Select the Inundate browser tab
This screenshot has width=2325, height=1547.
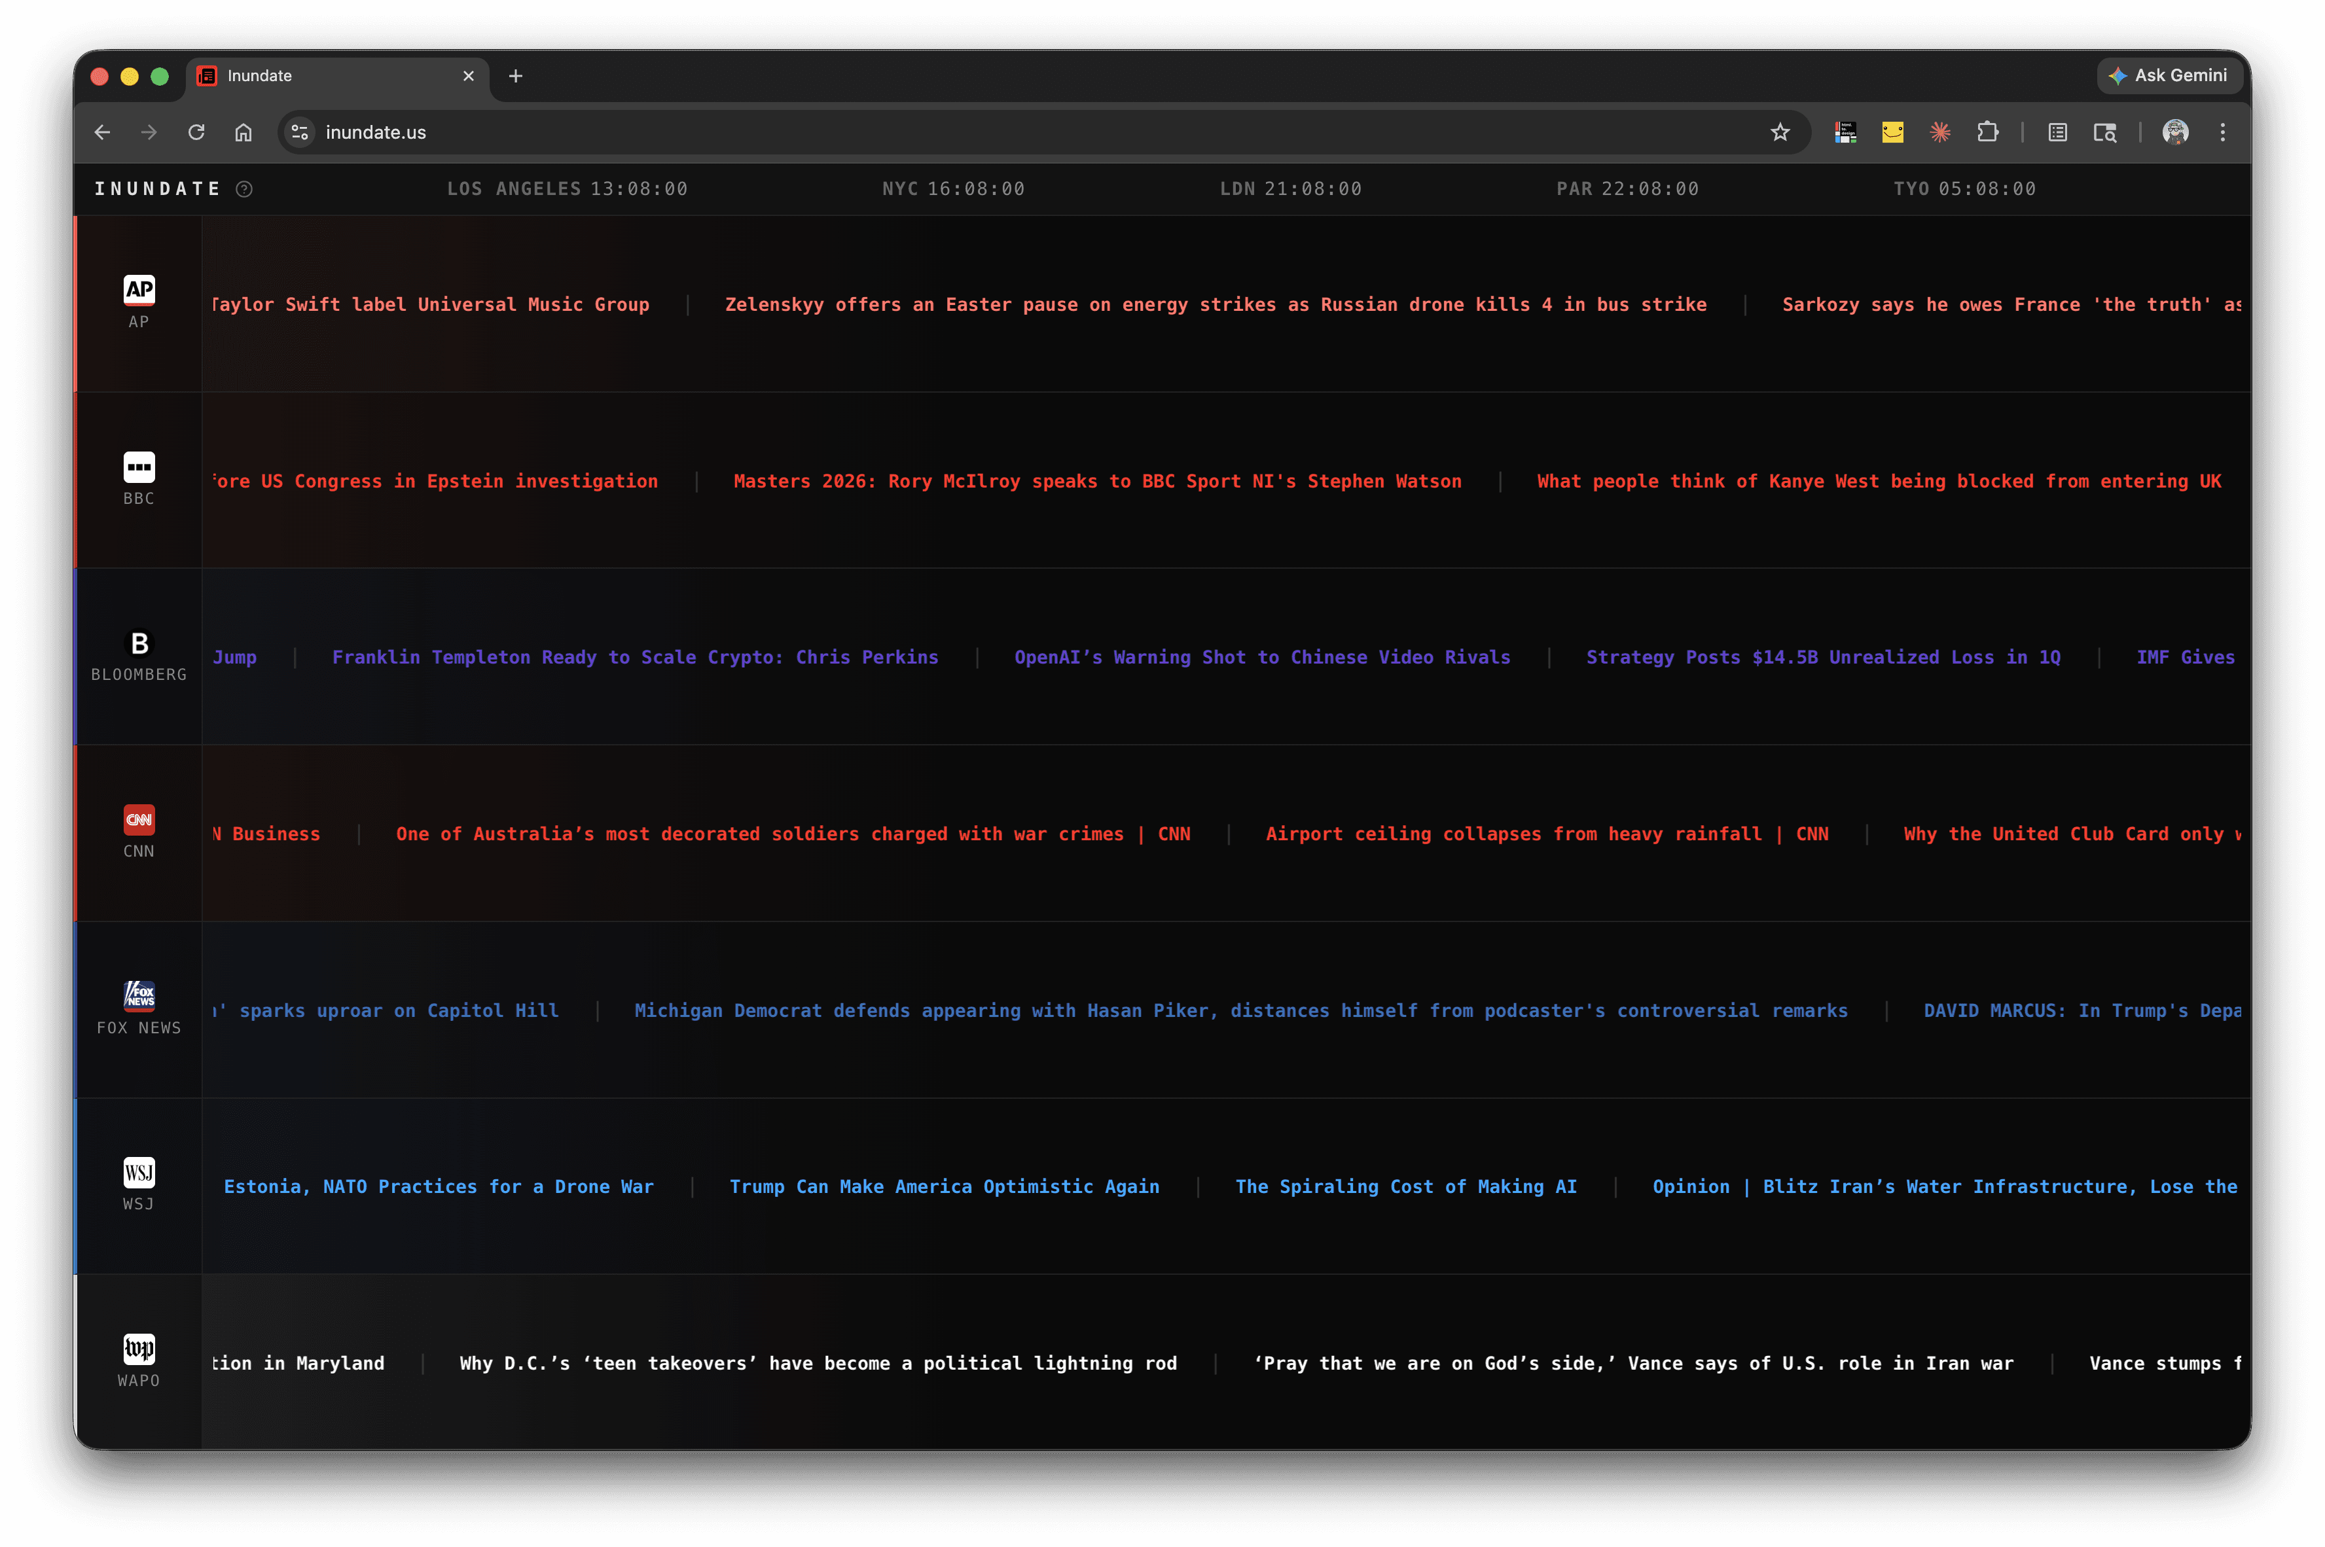click(x=326, y=76)
